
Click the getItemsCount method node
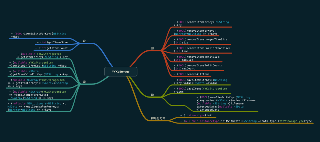click(x=51, y=48)
